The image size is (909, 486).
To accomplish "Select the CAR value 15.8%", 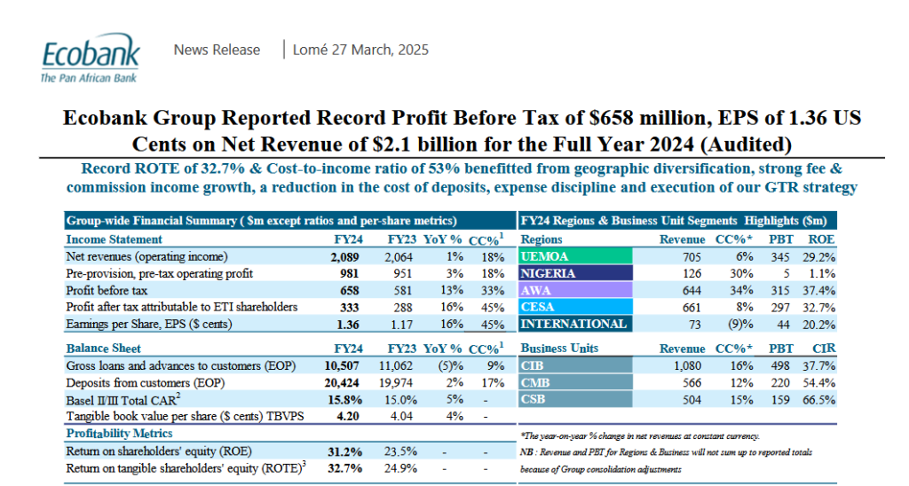I will 345,400.
